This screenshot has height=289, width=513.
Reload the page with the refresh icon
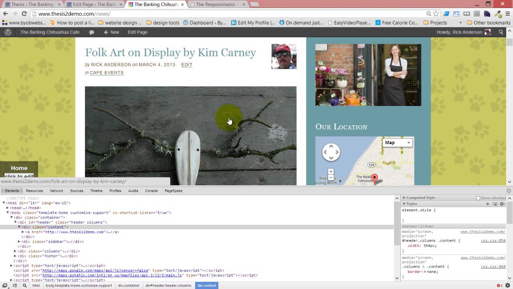tap(24, 14)
